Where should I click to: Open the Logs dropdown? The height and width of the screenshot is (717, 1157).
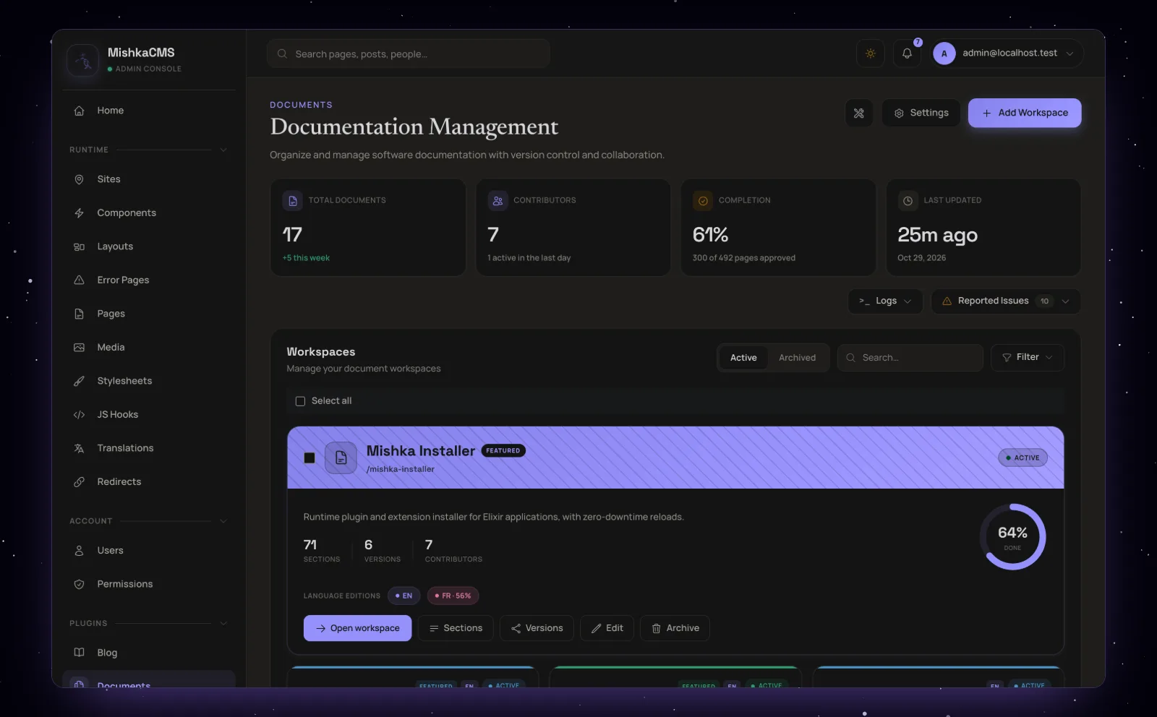(885, 301)
